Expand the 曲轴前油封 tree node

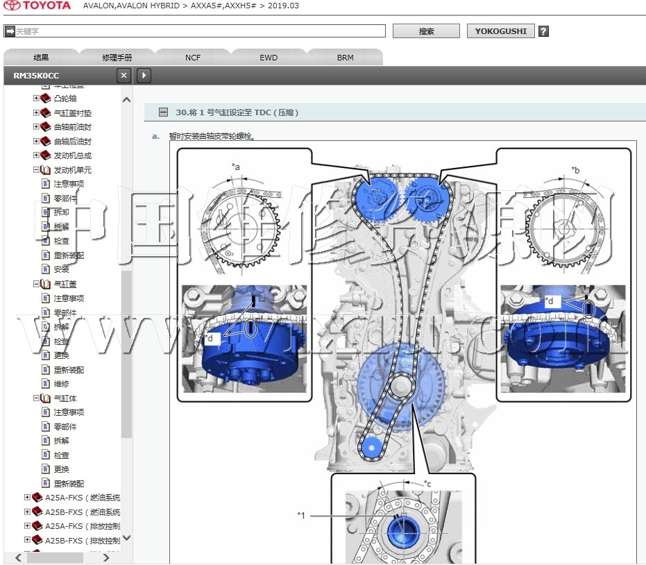(x=36, y=127)
